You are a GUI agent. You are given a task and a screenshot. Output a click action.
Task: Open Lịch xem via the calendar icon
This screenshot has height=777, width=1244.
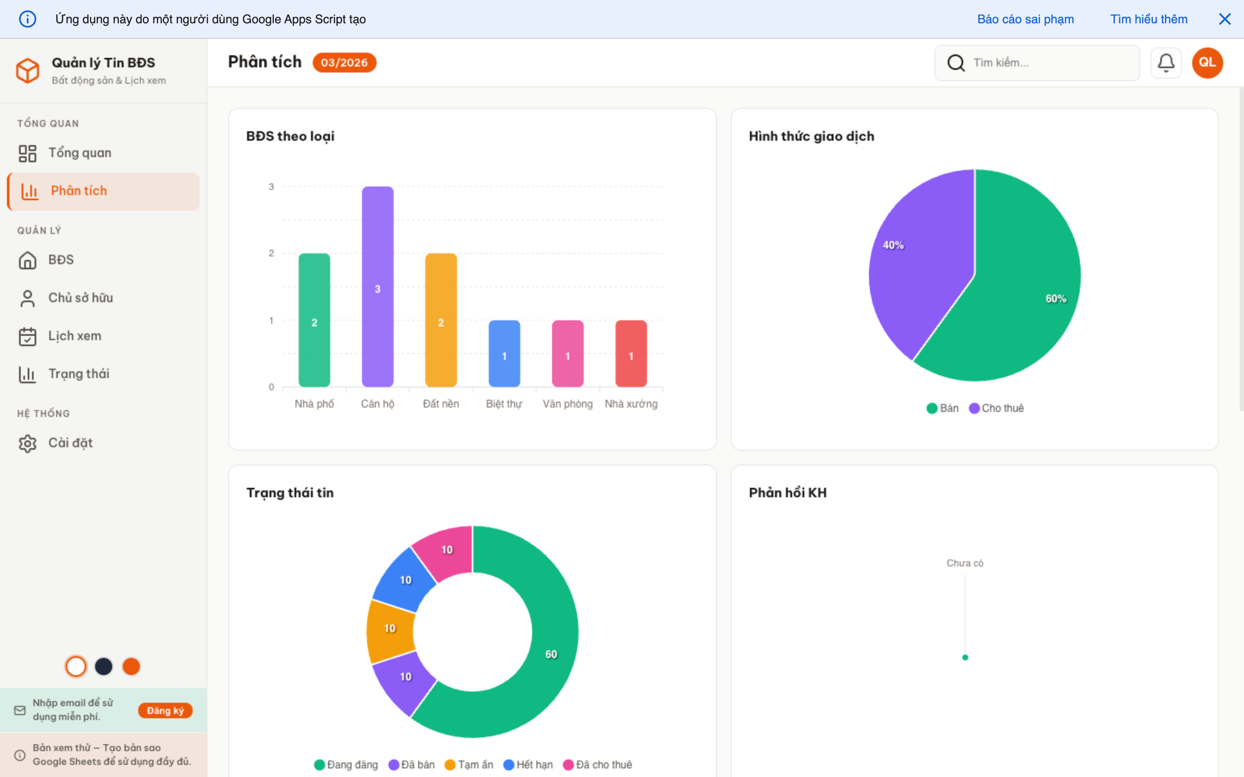28,335
